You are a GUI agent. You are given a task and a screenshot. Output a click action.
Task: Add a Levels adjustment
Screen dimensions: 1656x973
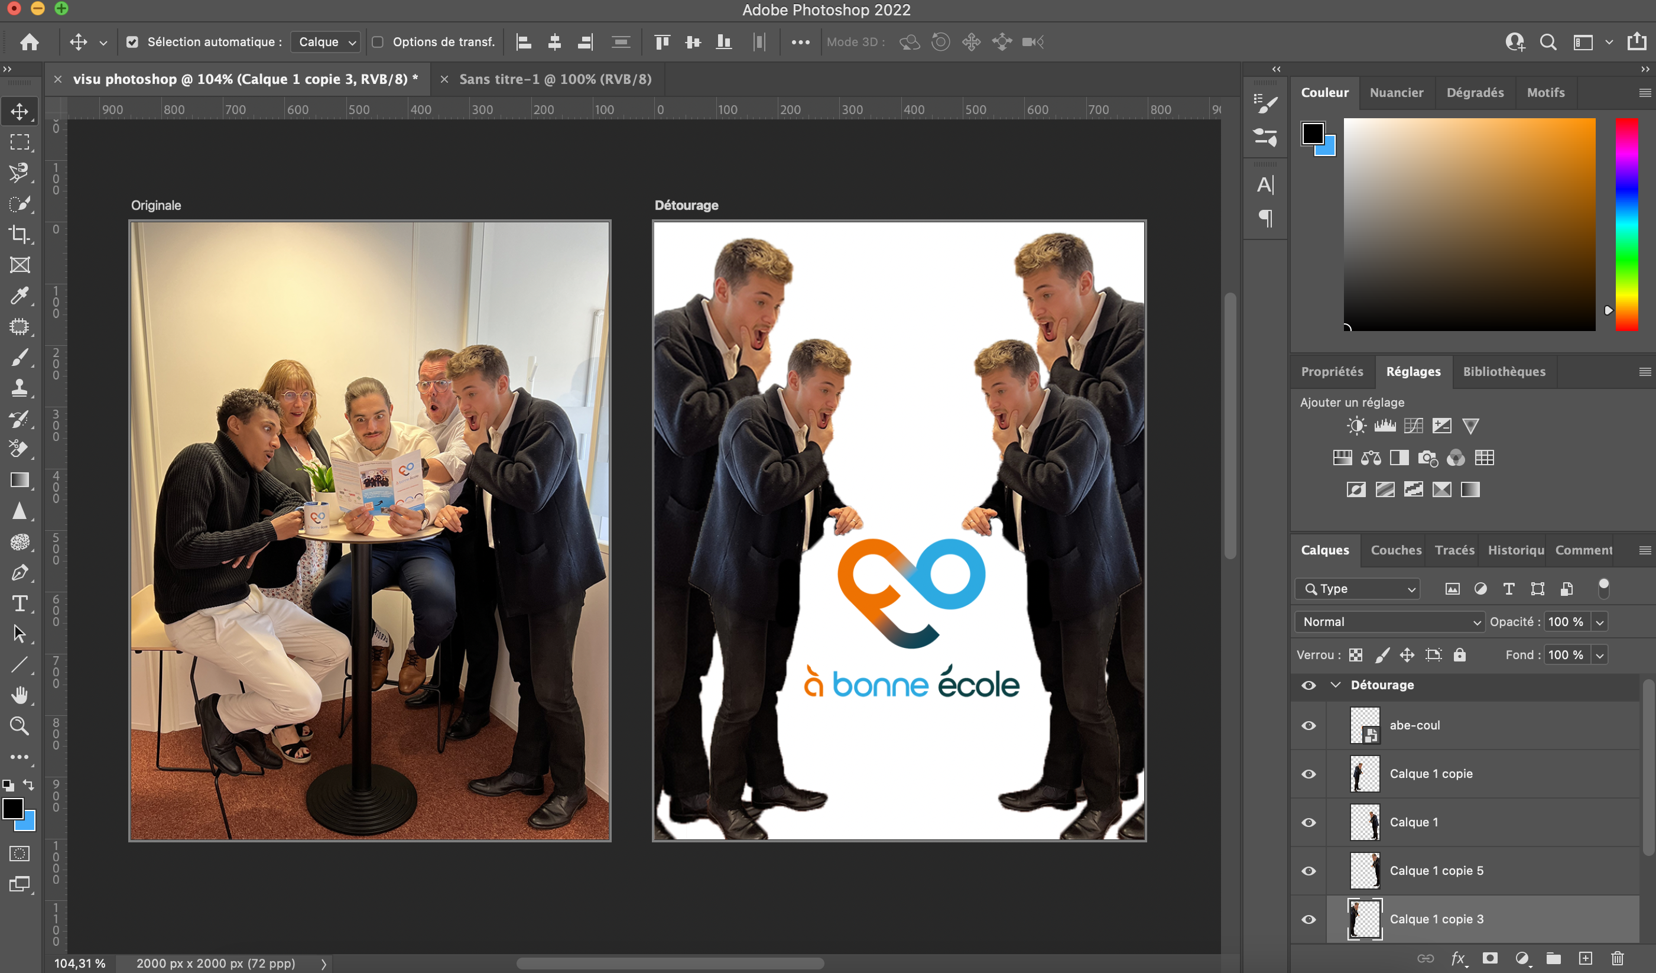(x=1385, y=426)
